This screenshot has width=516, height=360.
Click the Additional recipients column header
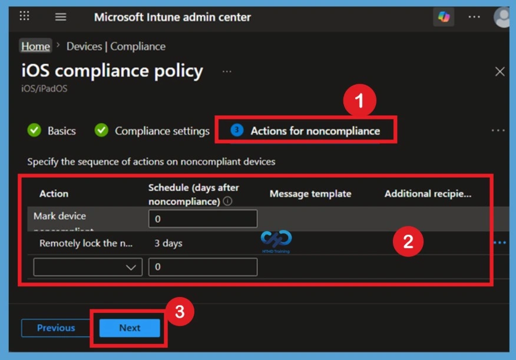coord(428,194)
